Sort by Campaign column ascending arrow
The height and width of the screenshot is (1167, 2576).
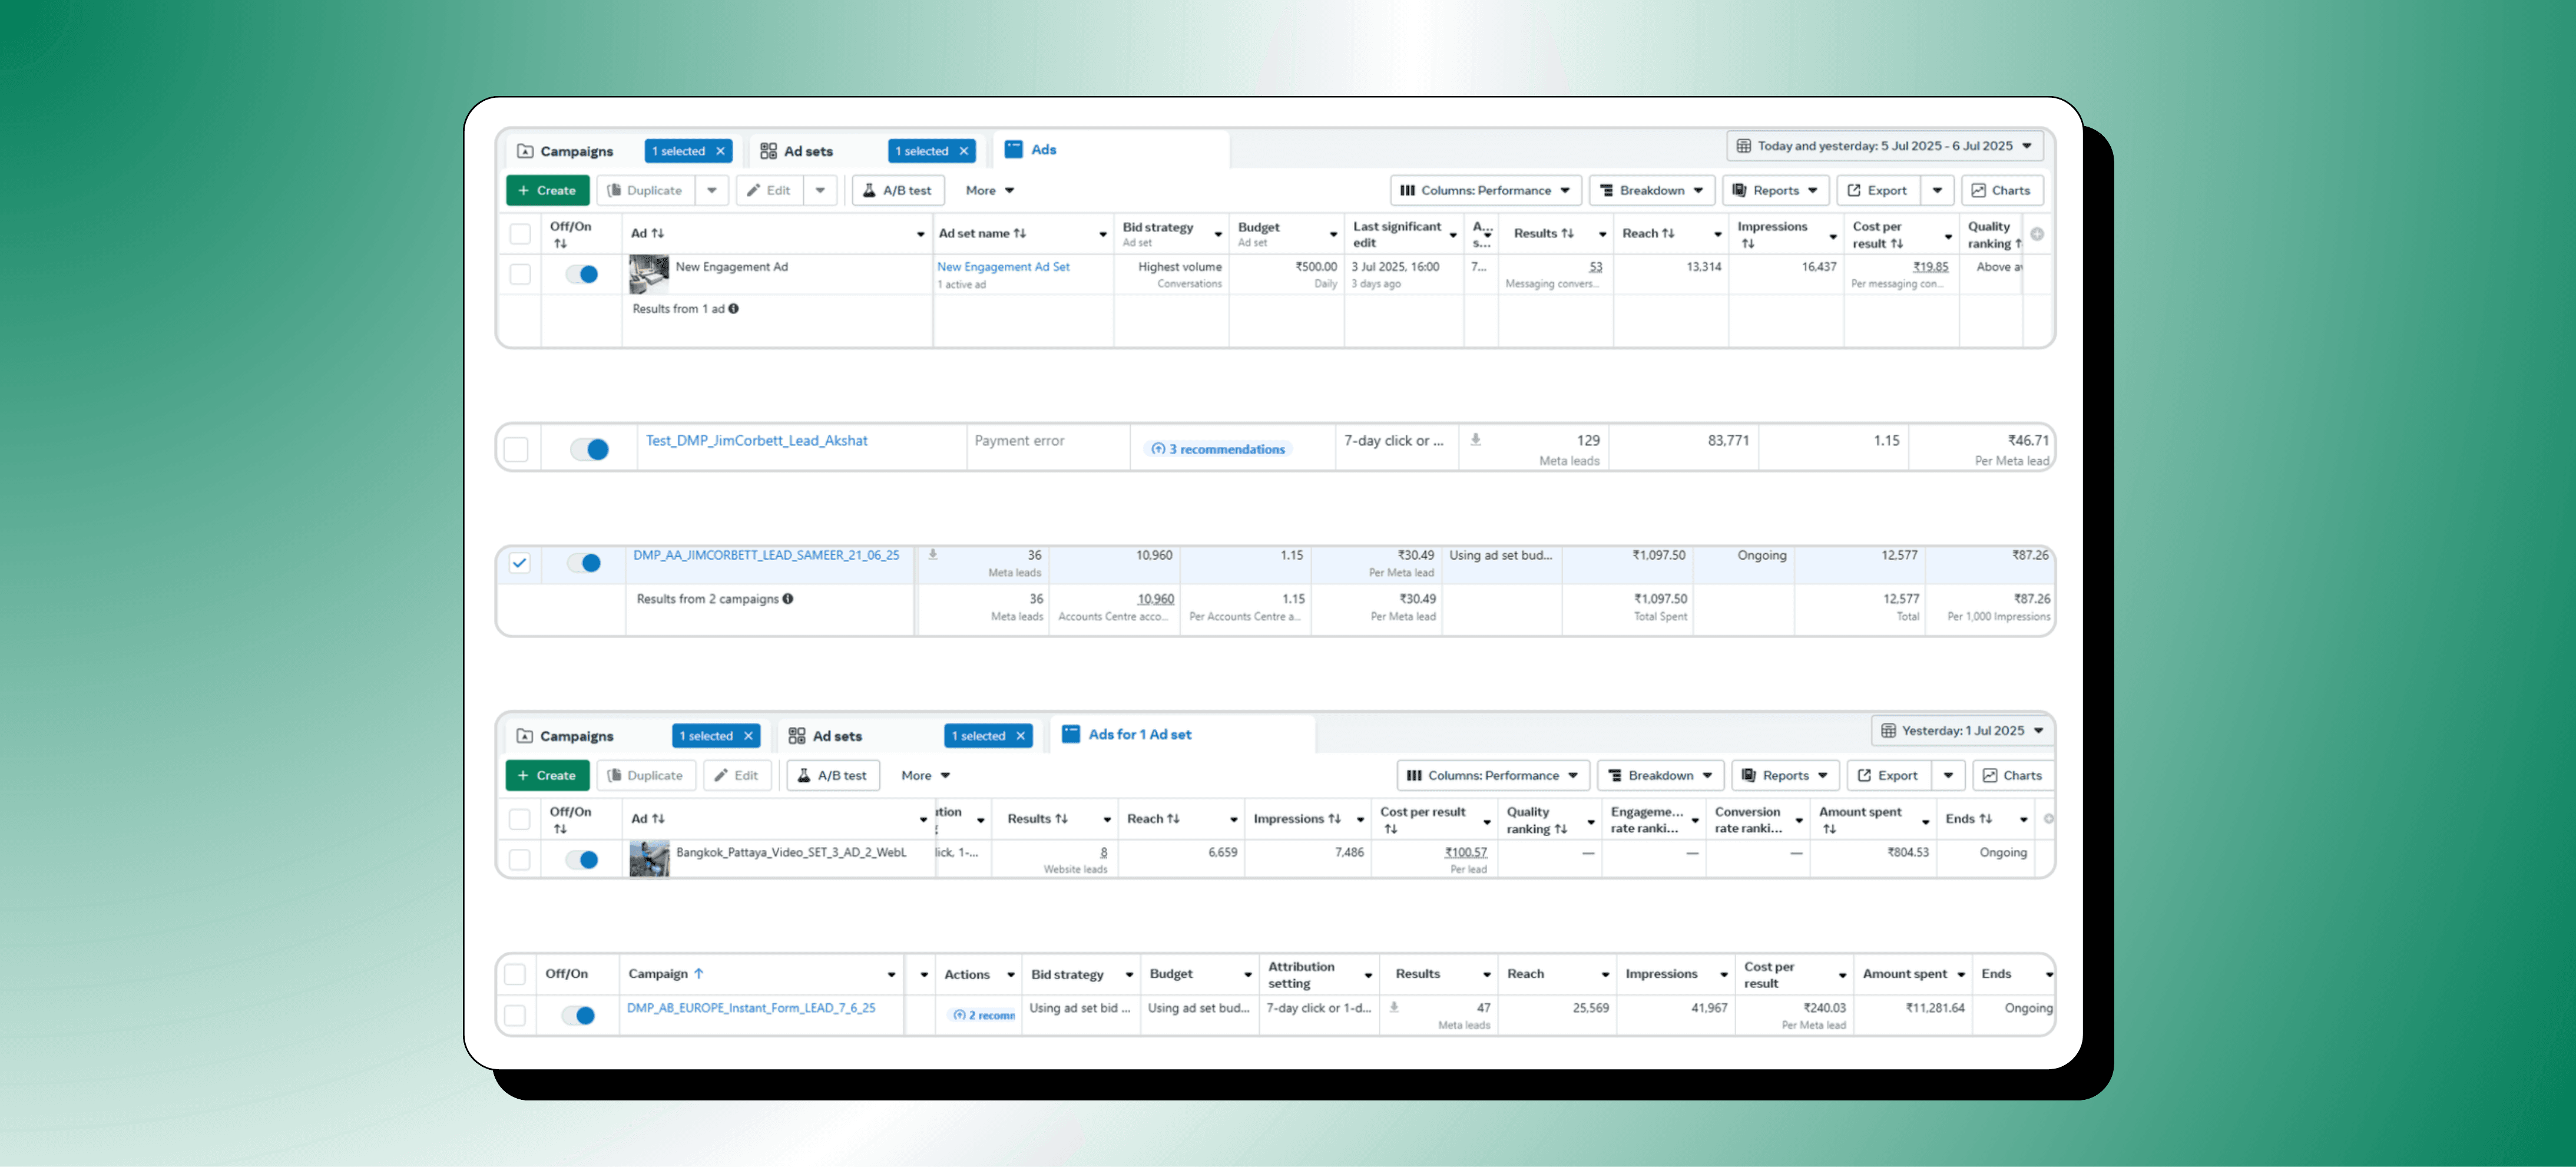click(699, 974)
